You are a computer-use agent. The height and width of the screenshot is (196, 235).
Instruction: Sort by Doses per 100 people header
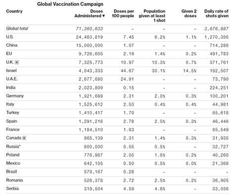pos(123,13)
